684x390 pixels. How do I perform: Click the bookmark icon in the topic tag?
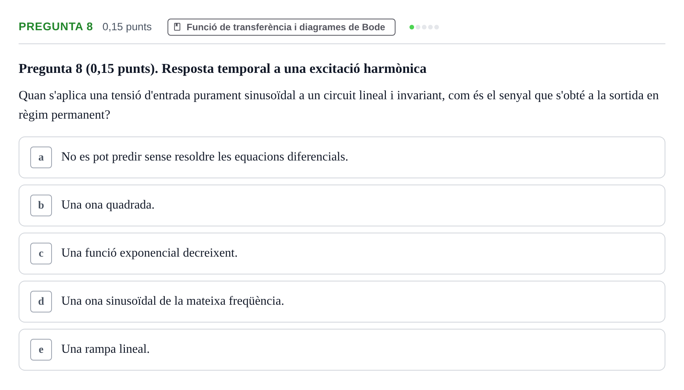tap(177, 27)
